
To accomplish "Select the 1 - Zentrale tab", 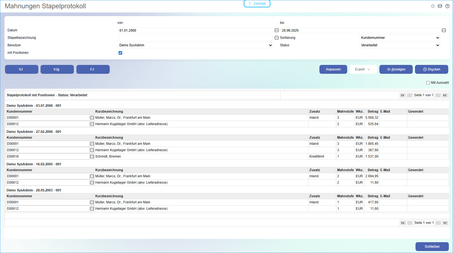I will (x=257, y=4).
